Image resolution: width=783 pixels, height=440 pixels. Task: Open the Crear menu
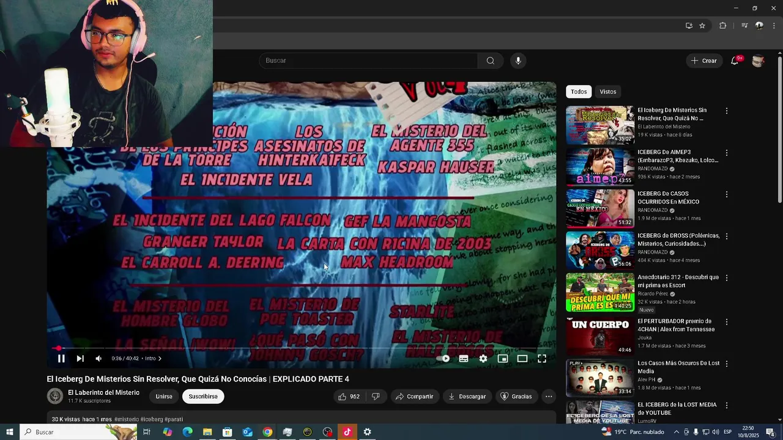click(704, 61)
